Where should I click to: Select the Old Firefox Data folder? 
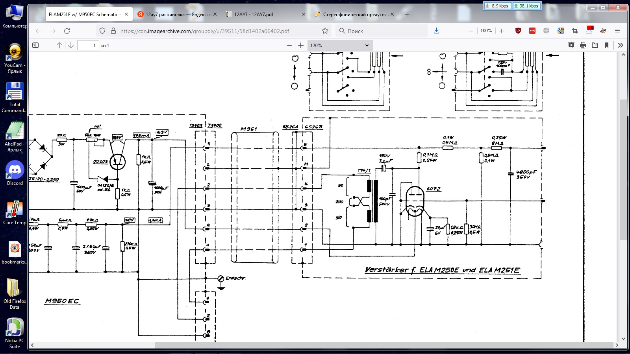click(x=15, y=294)
